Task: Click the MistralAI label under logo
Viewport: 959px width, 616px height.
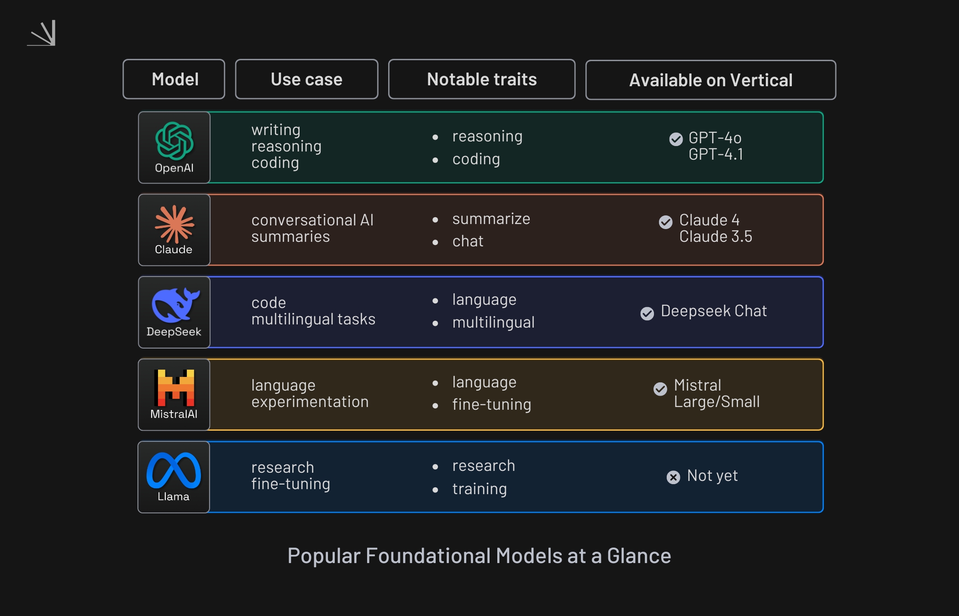Action: 174,414
